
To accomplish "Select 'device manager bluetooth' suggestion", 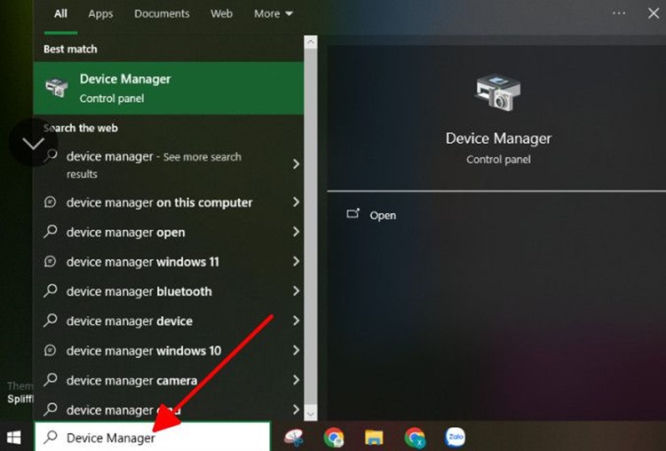I will click(x=168, y=291).
